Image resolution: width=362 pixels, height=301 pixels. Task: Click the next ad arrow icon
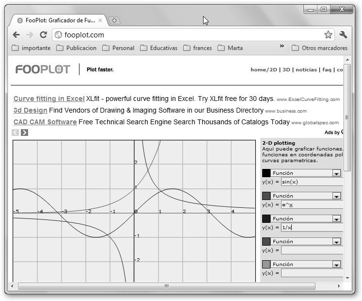click(x=24, y=133)
